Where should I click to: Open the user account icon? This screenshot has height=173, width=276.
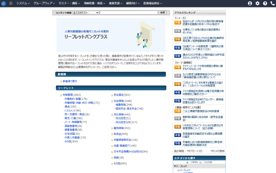(x=250, y=3)
